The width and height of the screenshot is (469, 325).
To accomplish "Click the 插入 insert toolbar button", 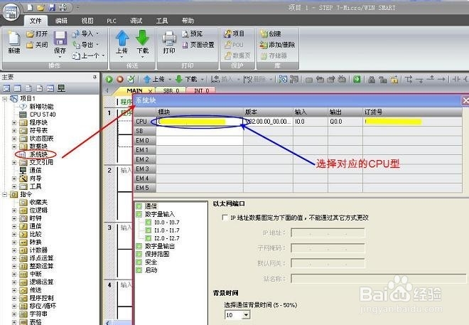I will 222,80.
